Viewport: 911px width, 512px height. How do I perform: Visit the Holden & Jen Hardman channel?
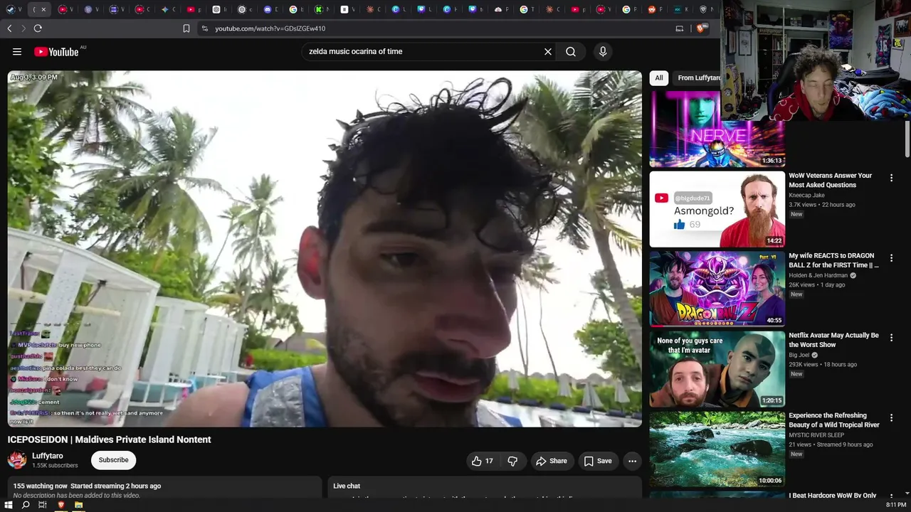818,275
